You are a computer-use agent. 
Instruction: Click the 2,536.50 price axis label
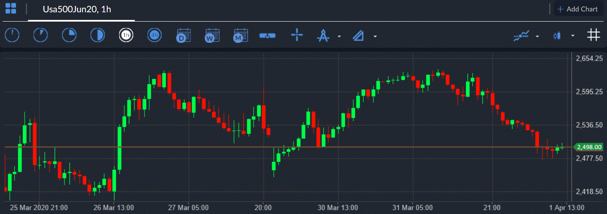tap(590, 125)
